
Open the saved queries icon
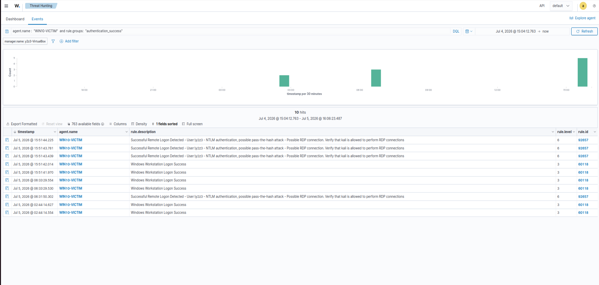pyautogui.click(x=7, y=31)
